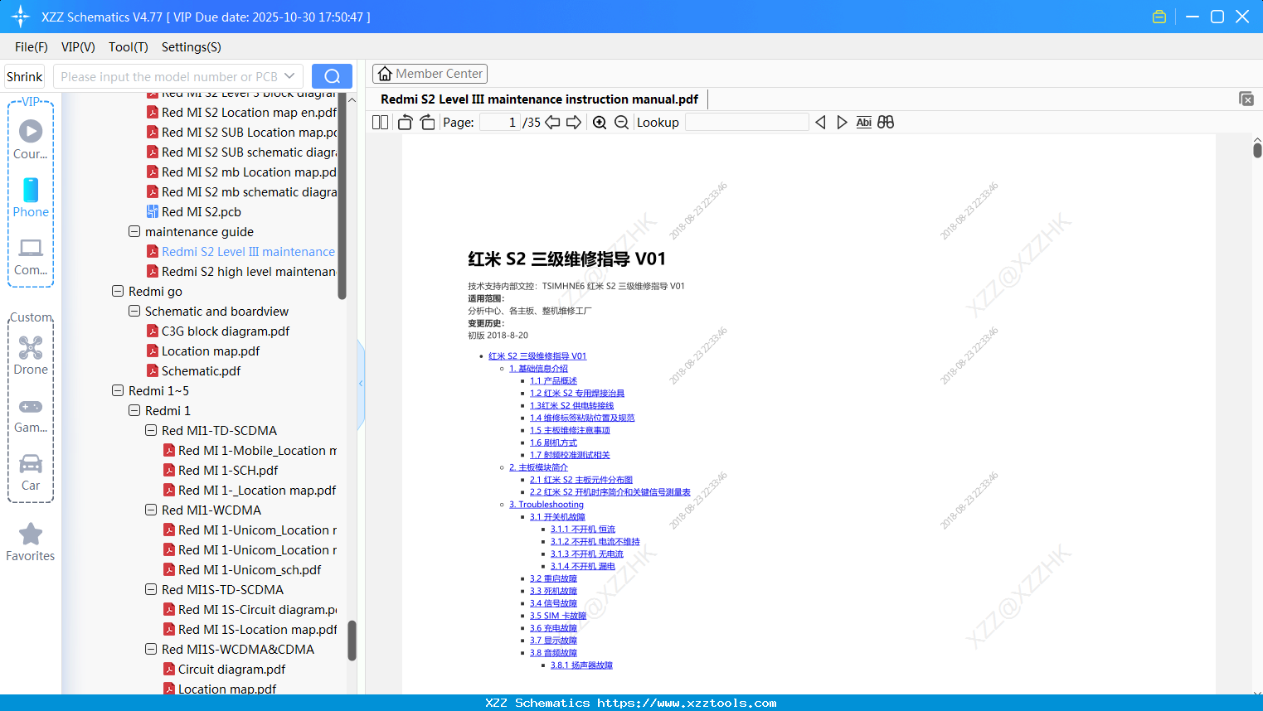Collapse Red MI1S-WCDMA&CDMA folder

[x=151, y=649]
